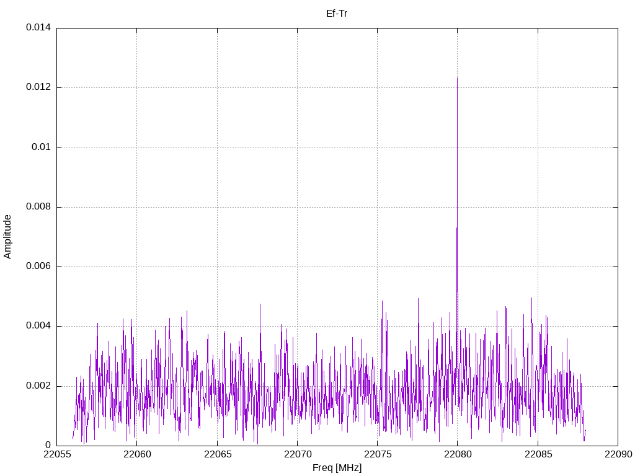Screen dimensions: 635x476
Task: Click the 22080 x-axis tick label
Action: tap(457, 455)
